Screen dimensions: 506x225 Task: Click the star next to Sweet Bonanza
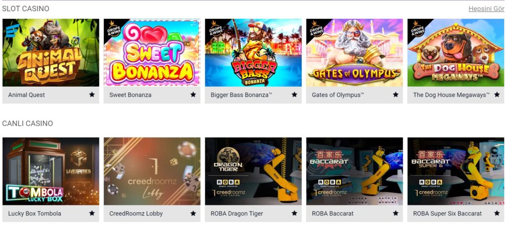193,95
